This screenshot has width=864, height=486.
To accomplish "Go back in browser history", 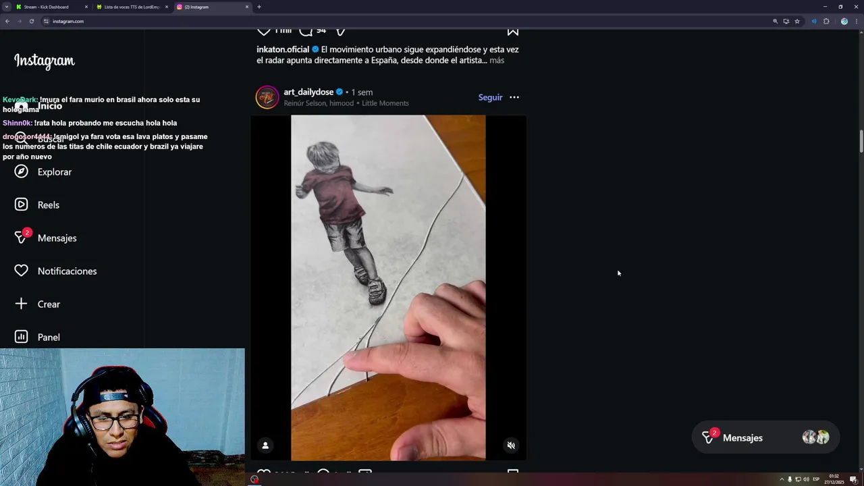I will (7, 21).
